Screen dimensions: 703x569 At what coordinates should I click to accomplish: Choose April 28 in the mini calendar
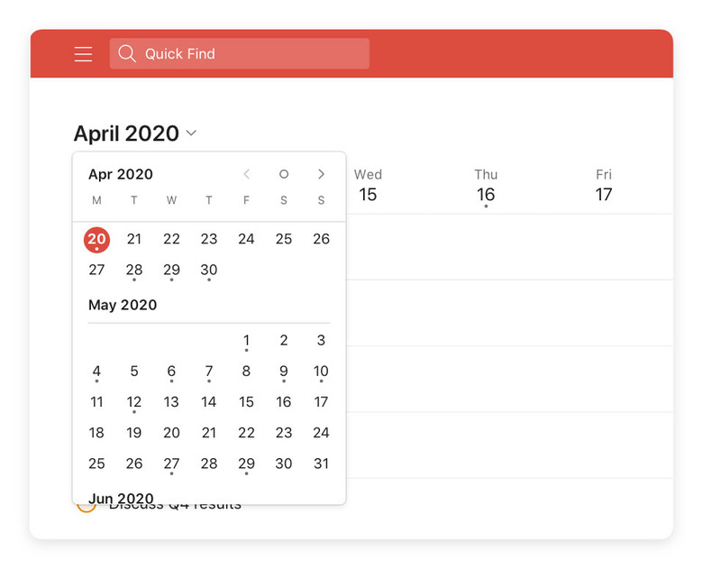(134, 271)
